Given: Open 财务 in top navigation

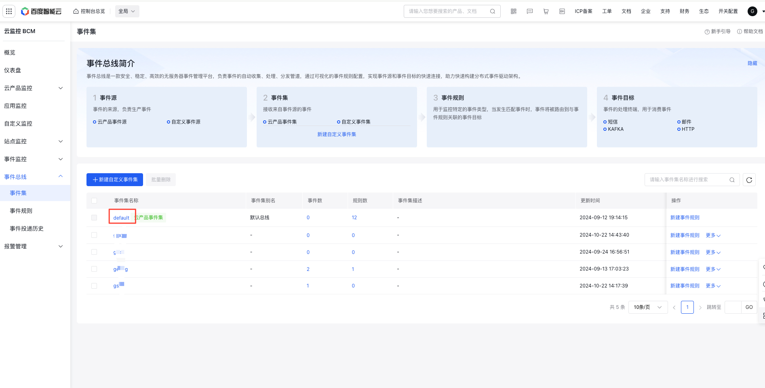Looking at the screenshot, I should point(685,11).
